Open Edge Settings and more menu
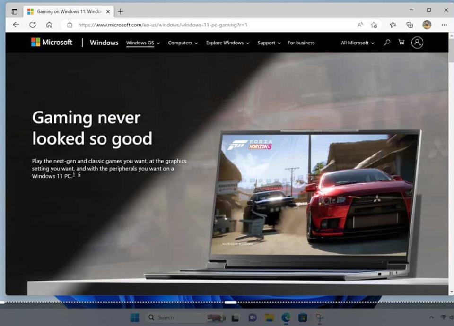The width and height of the screenshot is (454, 326). click(x=444, y=25)
